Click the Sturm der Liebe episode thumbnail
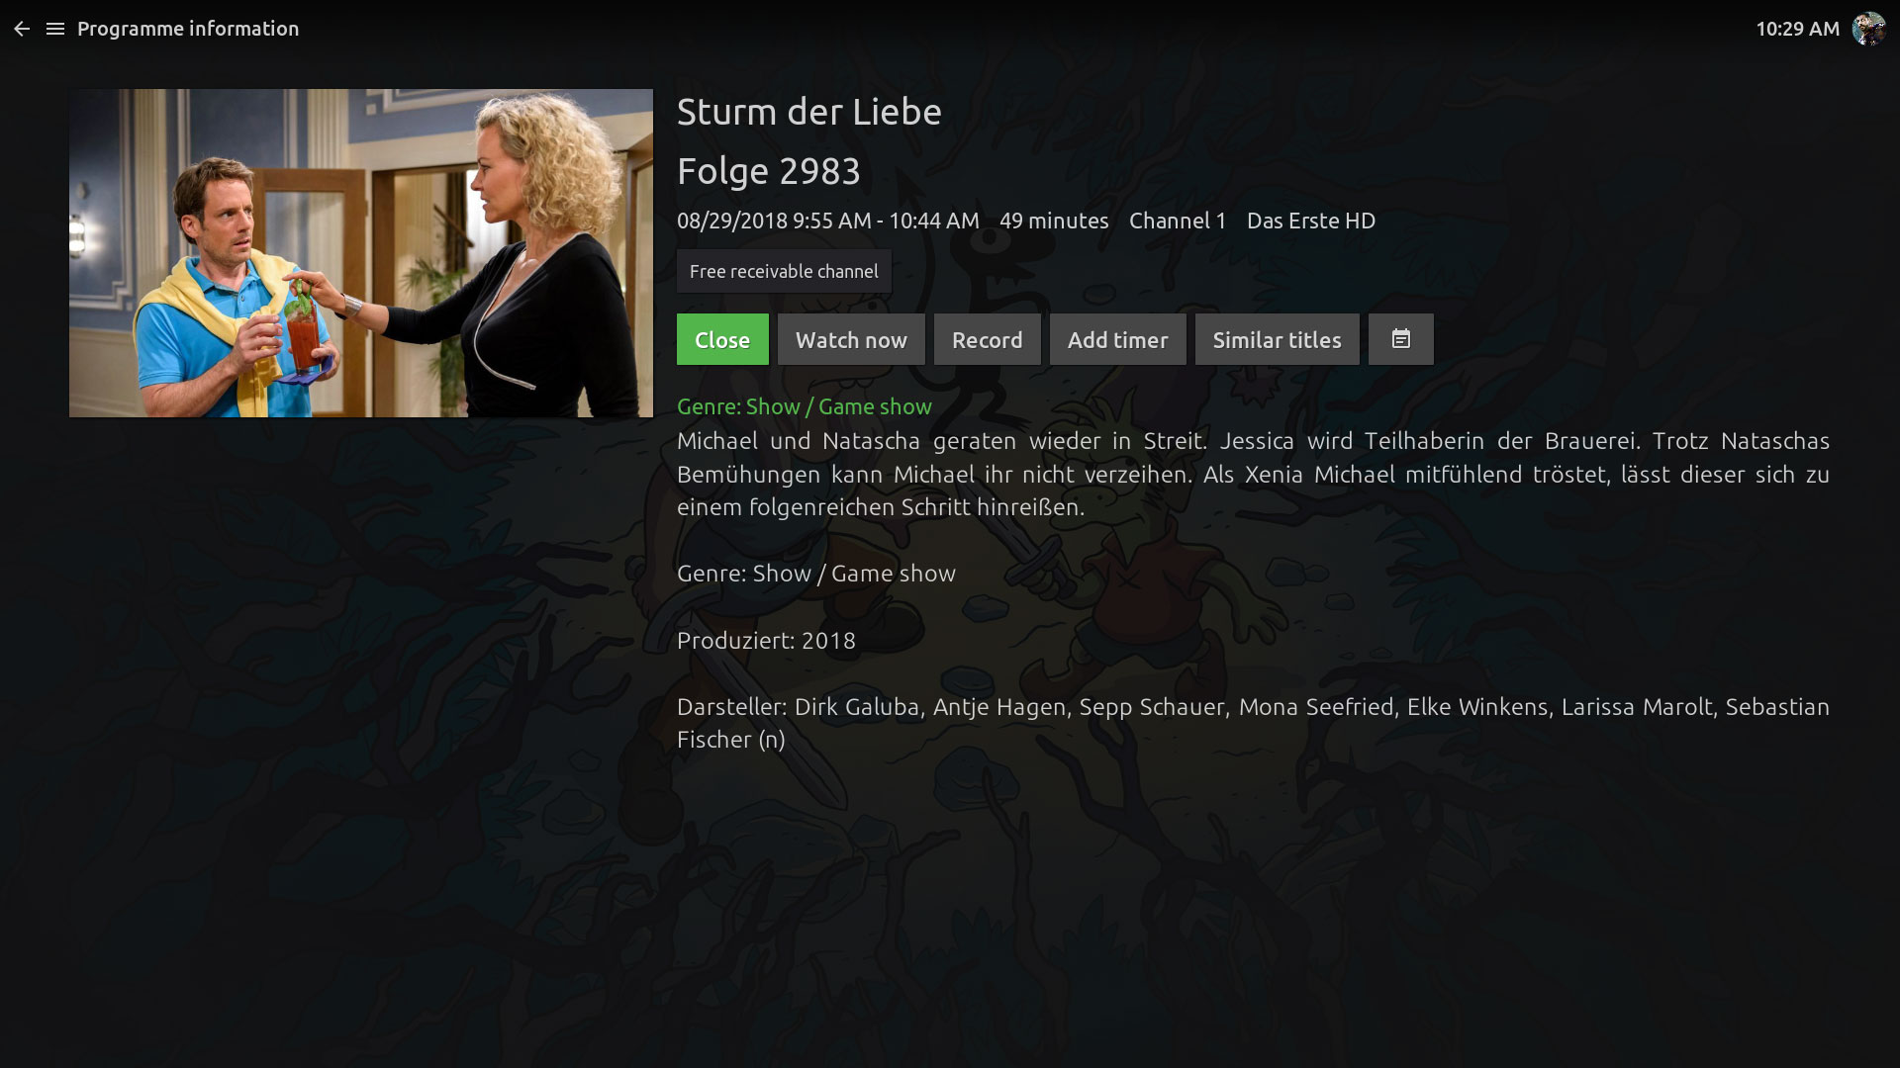This screenshot has width=1900, height=1068. (x=361, y=253)
